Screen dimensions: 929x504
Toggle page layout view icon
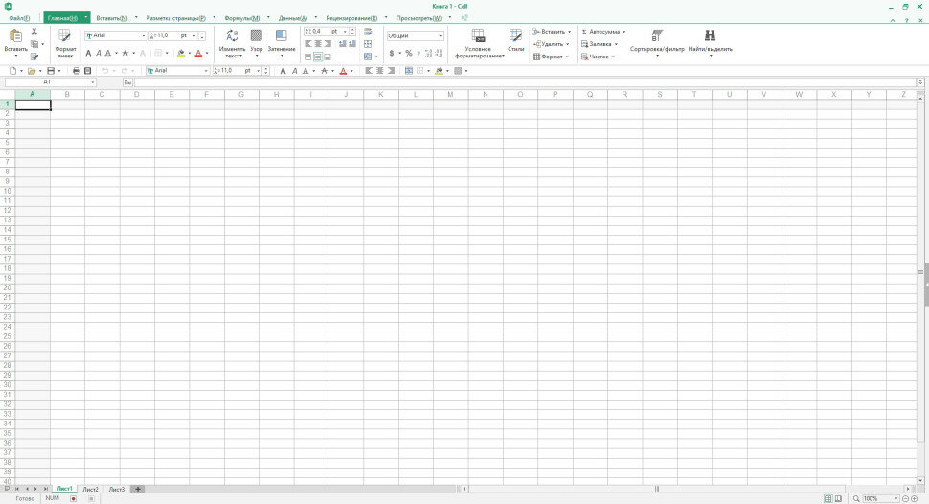(838, 498)
